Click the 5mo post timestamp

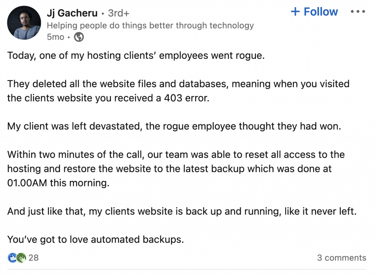click(x=55, y=37)
